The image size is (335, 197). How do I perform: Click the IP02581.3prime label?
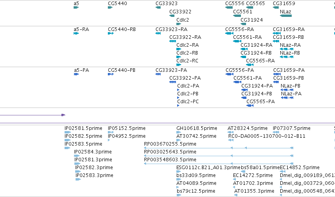point(93,159)
